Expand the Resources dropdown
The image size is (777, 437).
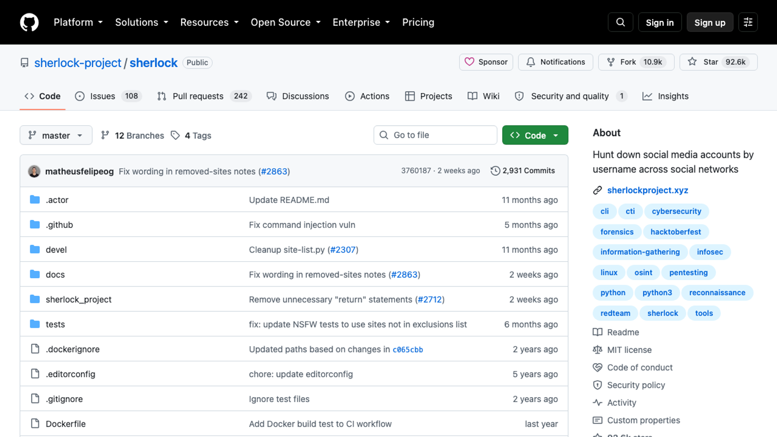pyautogui.click(x=209, y=22)
